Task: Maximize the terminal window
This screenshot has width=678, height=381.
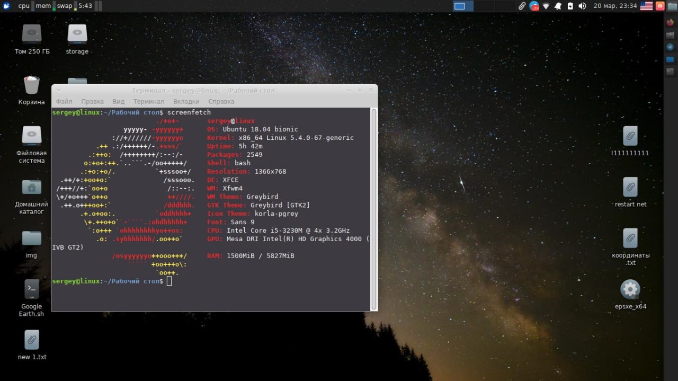Action: 360,90
